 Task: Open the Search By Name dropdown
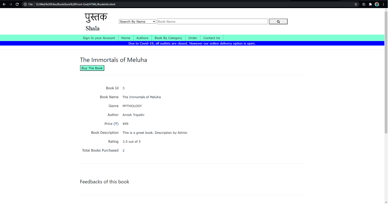tap(137, 21)
